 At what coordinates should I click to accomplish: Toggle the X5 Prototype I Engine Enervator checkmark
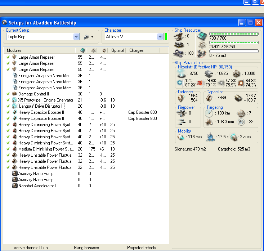click(x=8, y=100)
